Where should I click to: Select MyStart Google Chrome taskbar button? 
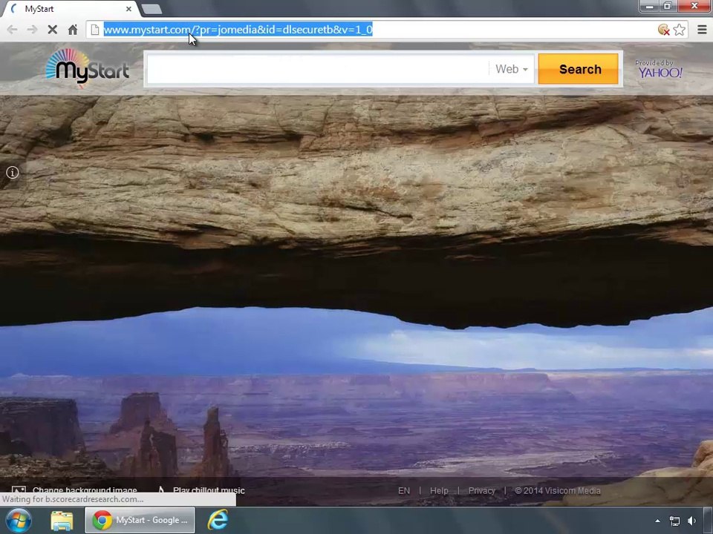click(140, 521)
